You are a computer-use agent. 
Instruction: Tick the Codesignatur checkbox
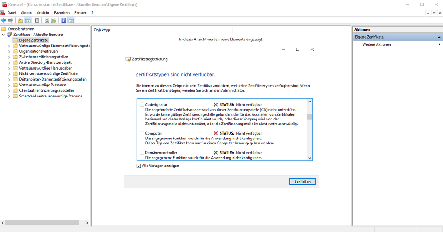click(142, 105)
